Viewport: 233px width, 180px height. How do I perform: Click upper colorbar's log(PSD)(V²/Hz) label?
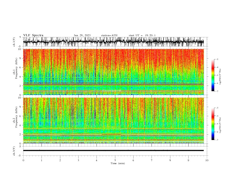pos(220,77)
